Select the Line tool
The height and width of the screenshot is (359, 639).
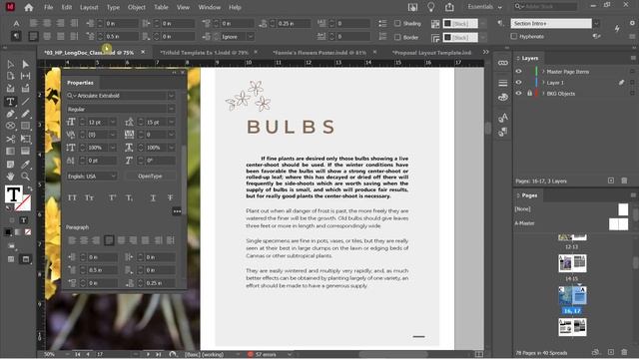point(25,102)
